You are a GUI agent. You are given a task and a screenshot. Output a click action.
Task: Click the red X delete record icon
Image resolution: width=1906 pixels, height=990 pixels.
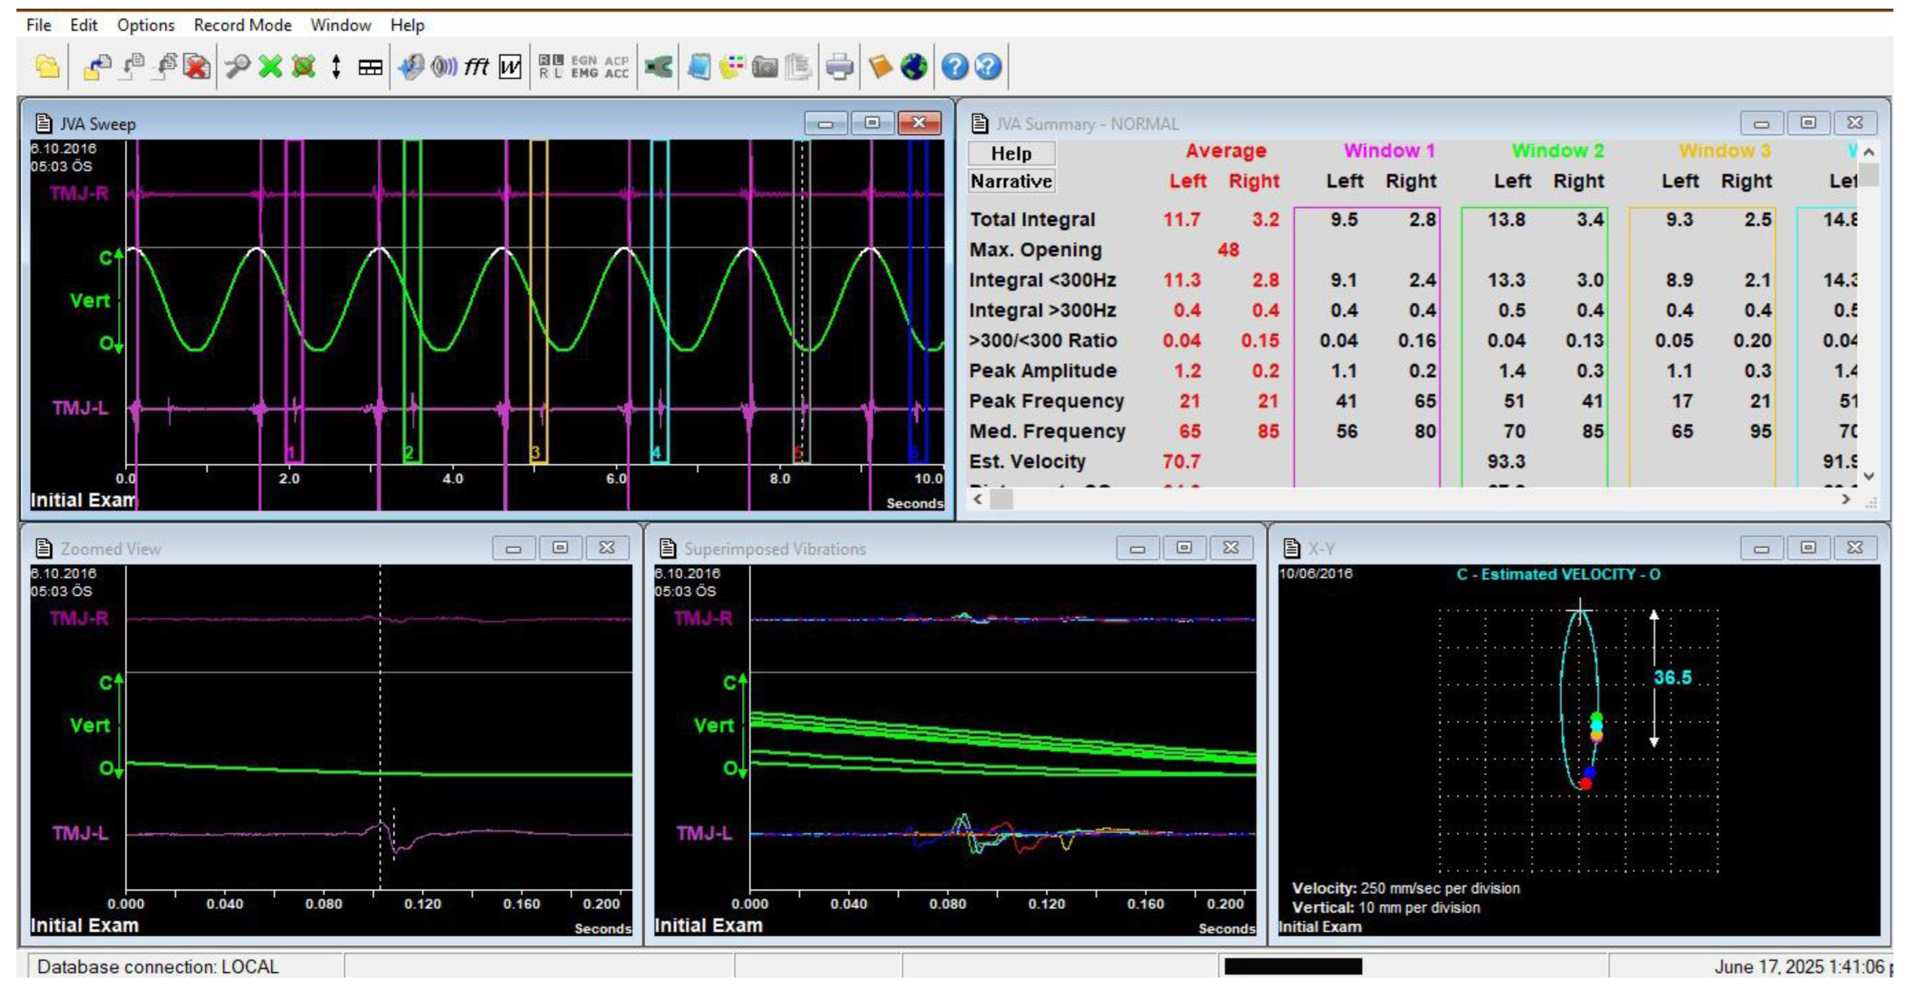[197, 67]
